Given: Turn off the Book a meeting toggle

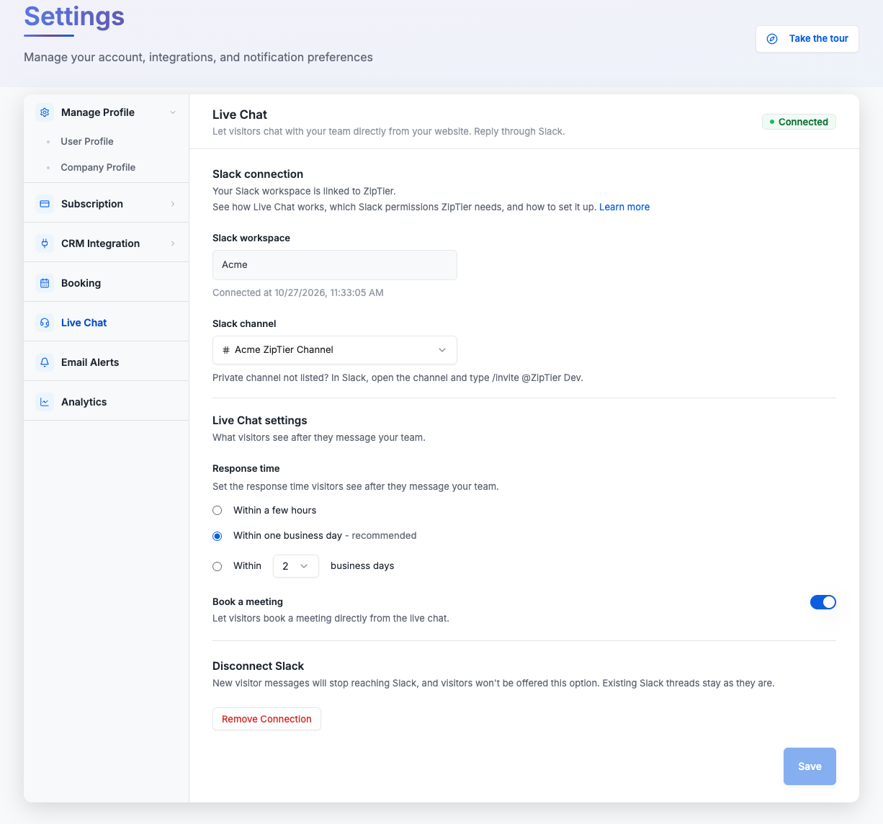Looking at the screenshot, I should (x=823, y=602).
